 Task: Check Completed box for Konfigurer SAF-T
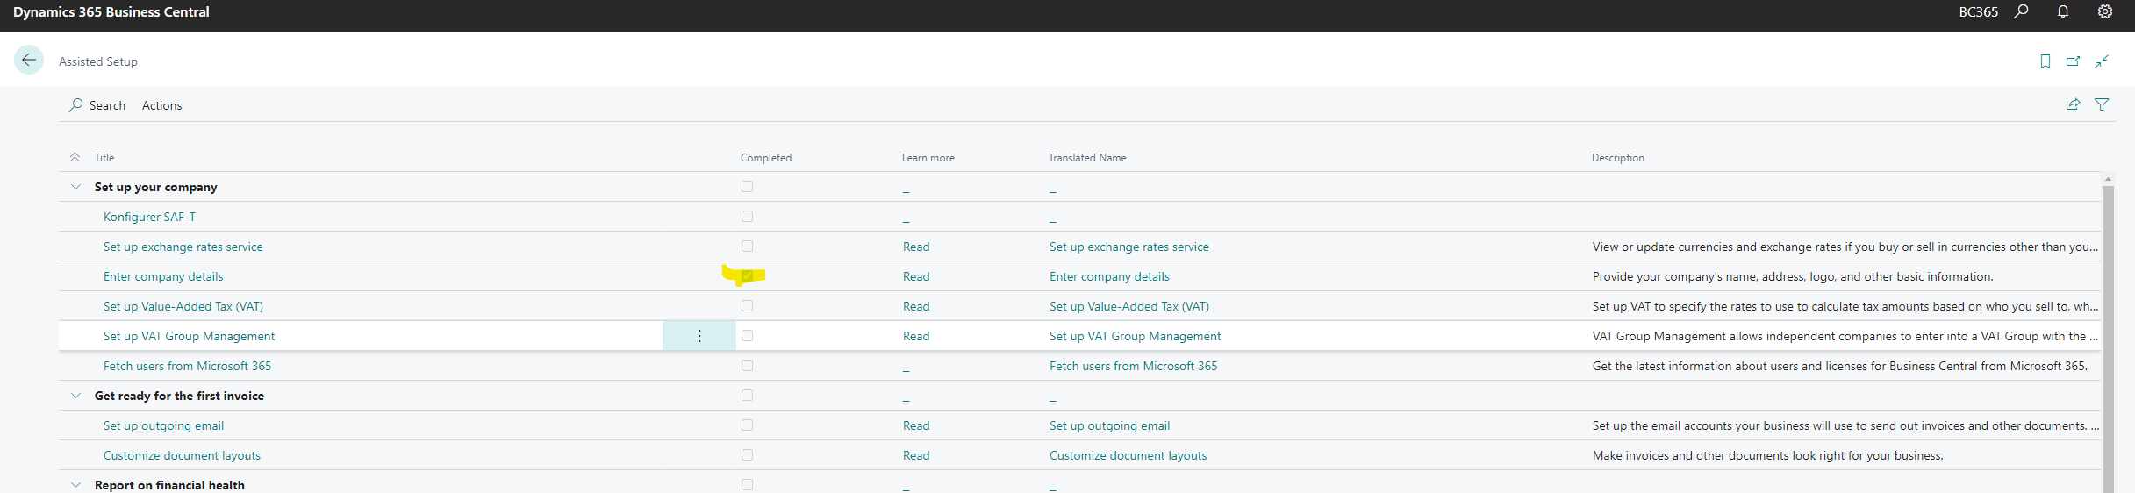point(747,217)
